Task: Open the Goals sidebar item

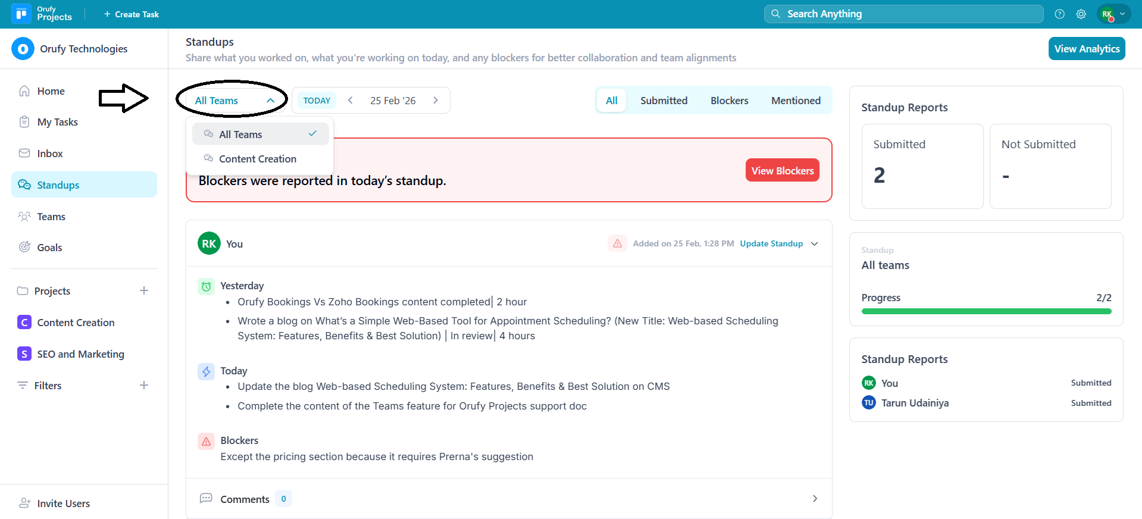Action: [x=49, y=248]
